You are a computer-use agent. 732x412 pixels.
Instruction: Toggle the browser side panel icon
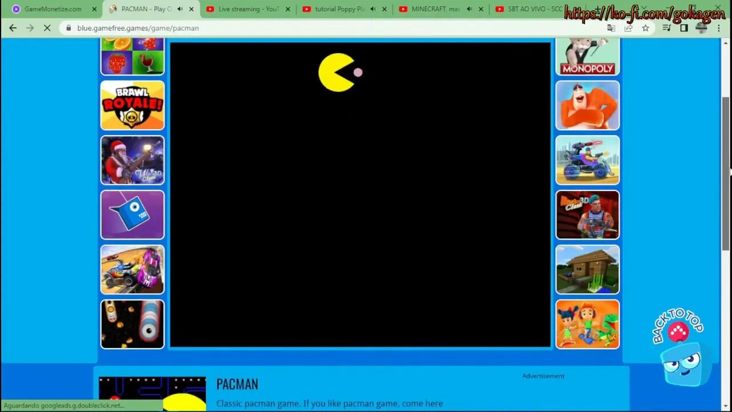pyautogui.click(x=684, y=28)
